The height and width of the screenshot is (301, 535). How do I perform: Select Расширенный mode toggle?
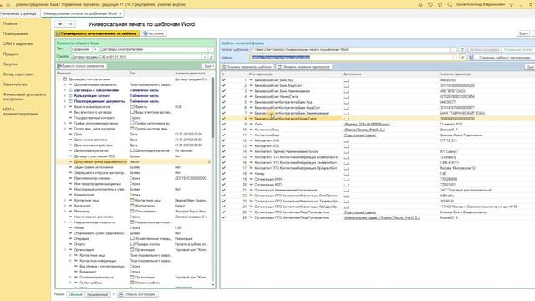pyautogui.click(x=98, y=294)
